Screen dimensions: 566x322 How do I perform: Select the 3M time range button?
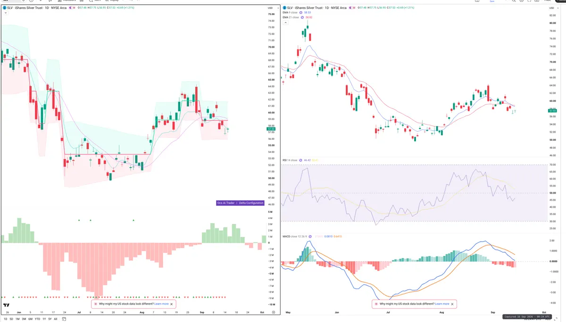pyautogui.click(x=24, y=319)
